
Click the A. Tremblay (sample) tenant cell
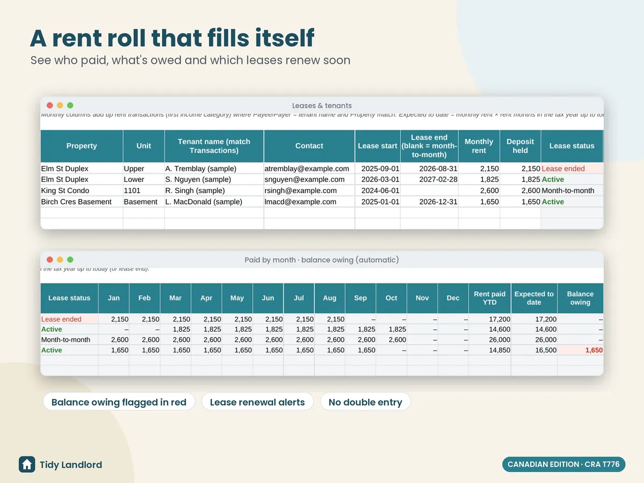tap(214, 169)
